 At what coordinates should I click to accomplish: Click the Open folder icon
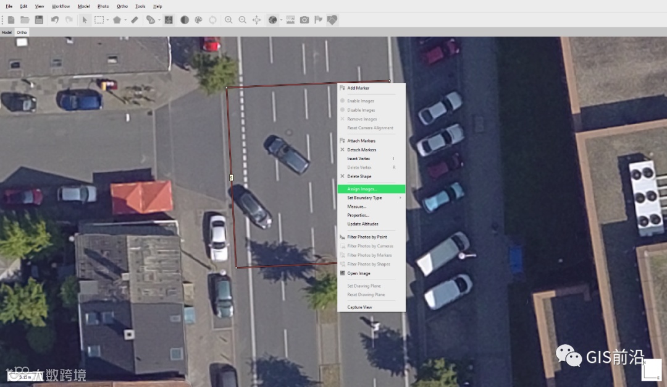tap(25, 20)
